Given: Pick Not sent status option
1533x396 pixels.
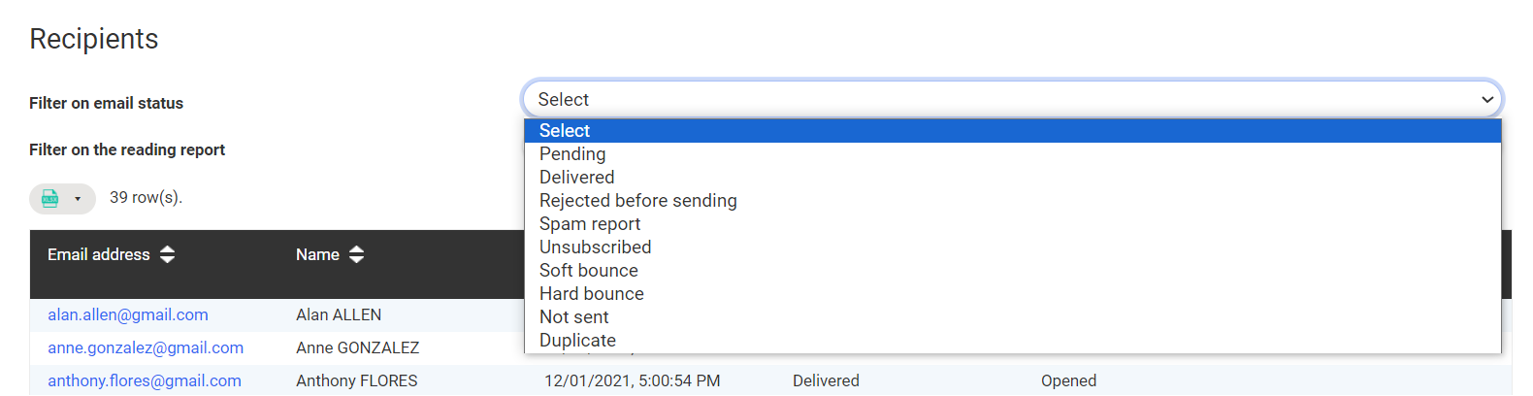Looking at the screenshot, I should (573, 317).
